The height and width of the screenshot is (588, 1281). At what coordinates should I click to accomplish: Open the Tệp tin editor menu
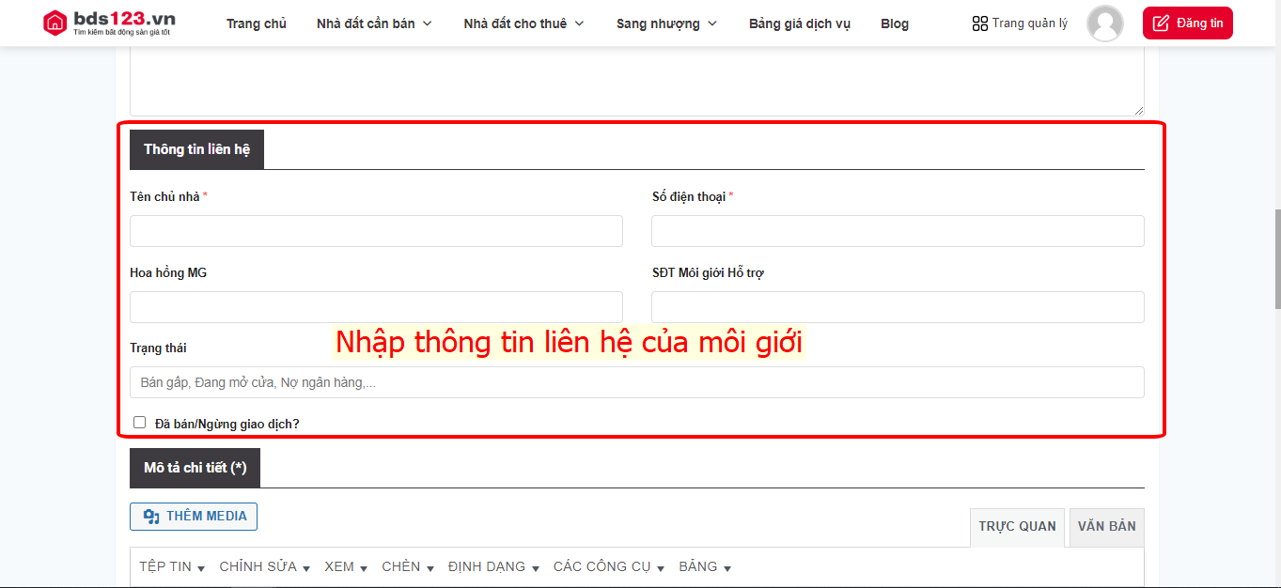click(x=172, y=567)
